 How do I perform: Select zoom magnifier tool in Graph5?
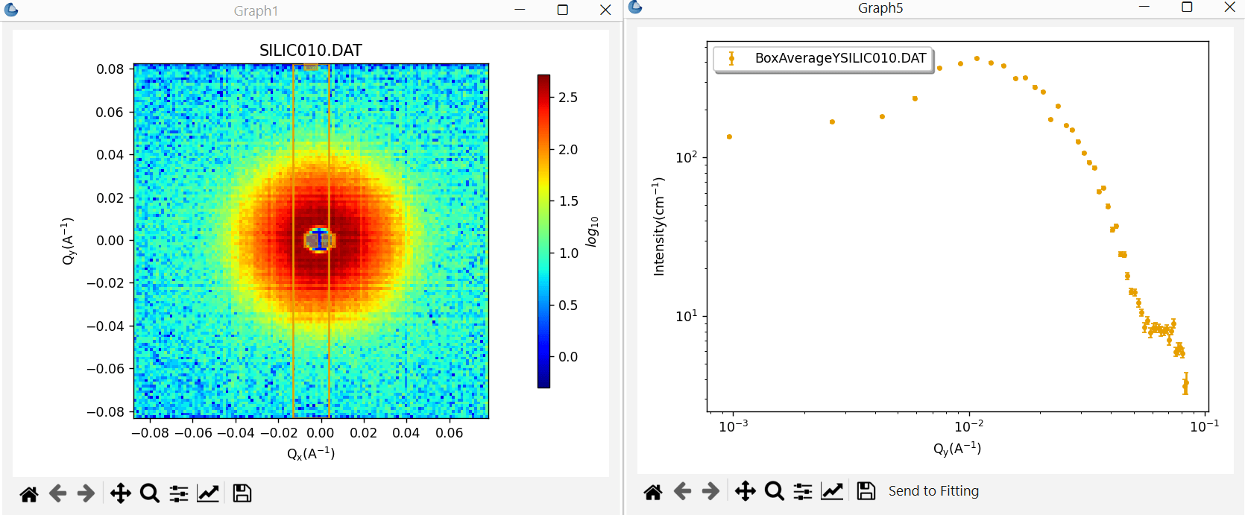774,491
